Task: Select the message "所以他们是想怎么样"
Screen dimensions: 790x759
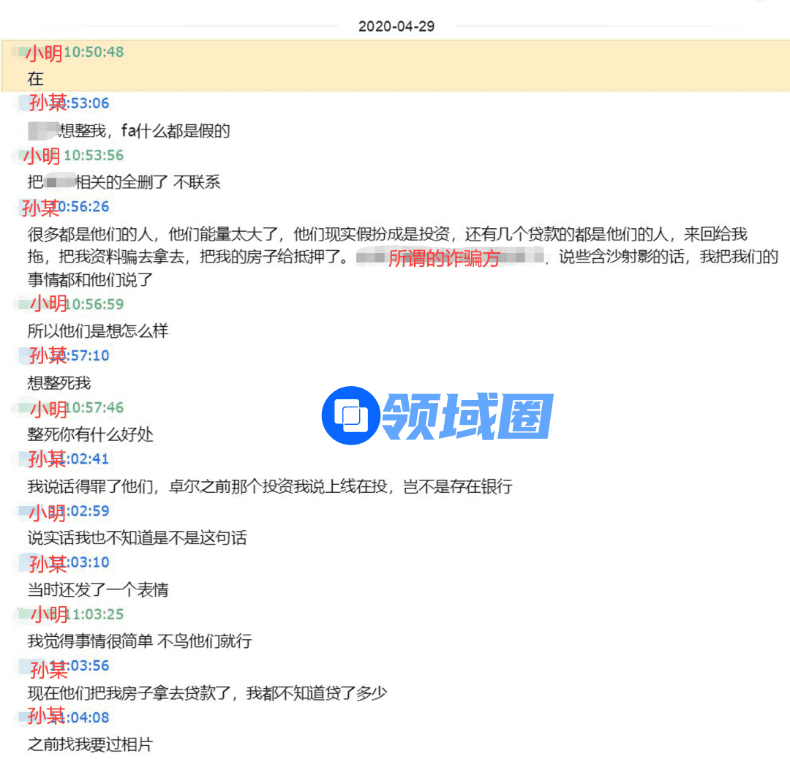Action: [x=98, y=331]
